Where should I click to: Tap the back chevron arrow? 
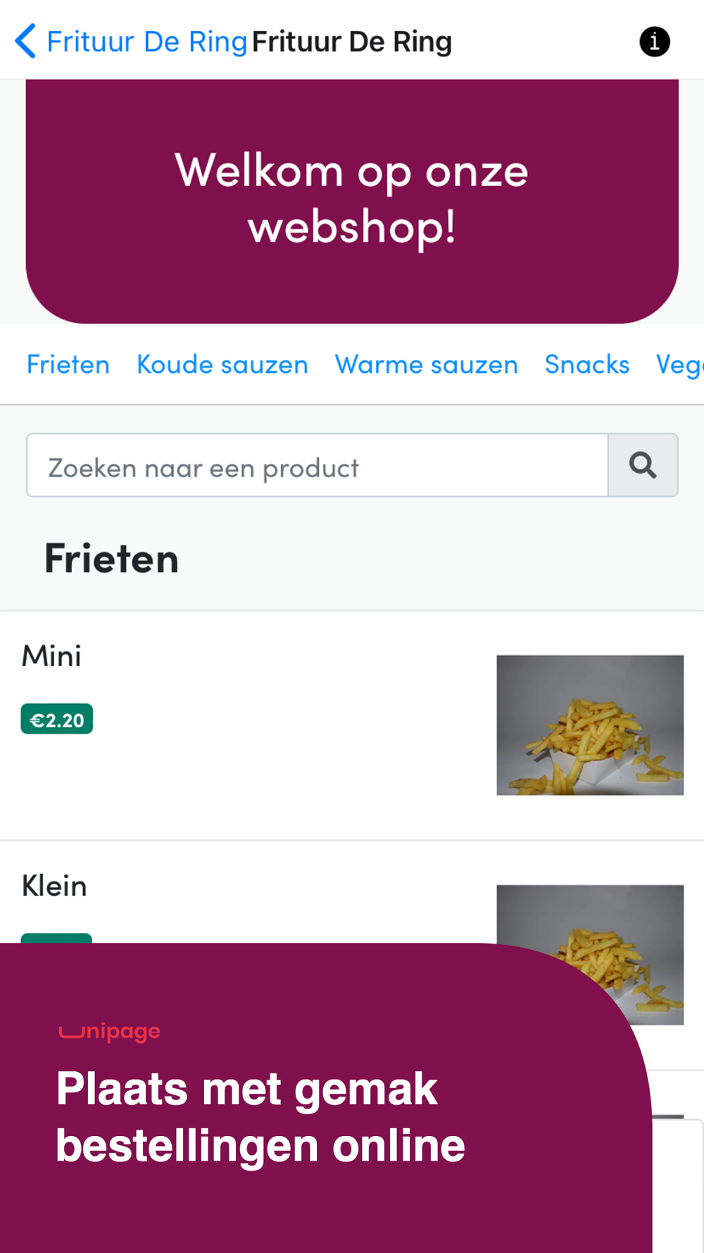(x=25, y=41)
